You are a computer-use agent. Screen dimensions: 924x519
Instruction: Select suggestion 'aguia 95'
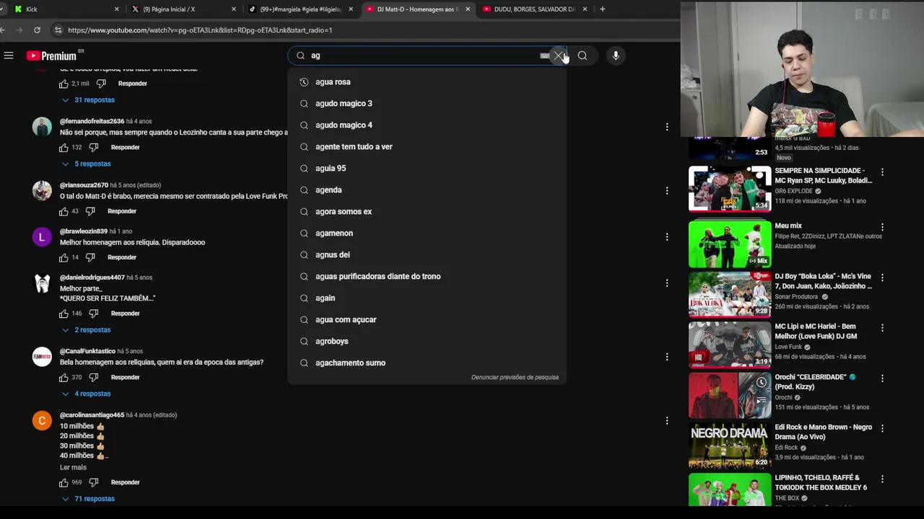pos(427,169)
